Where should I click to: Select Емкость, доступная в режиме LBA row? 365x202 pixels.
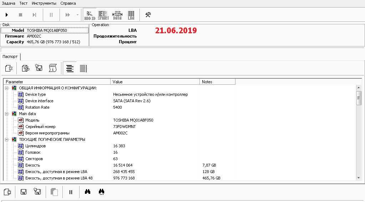click(179, 172)
